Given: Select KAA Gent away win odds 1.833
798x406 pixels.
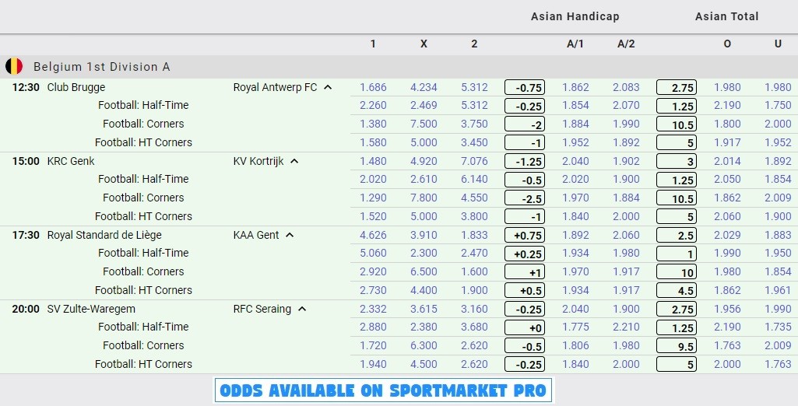Looking at the screenshot, I should (x=474, y=235).
